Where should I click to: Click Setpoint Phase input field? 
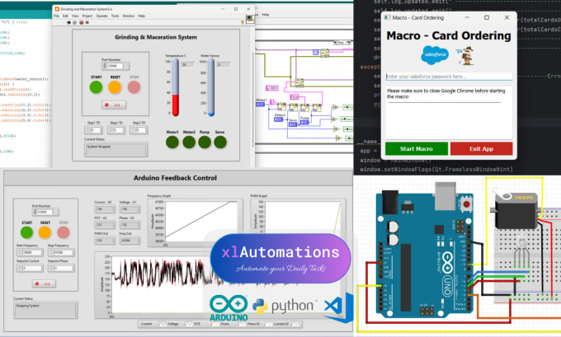point(61,268)
